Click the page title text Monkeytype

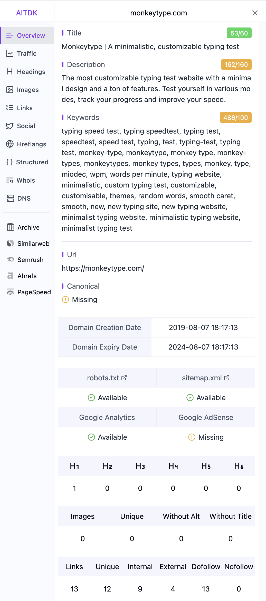[150, 46]
